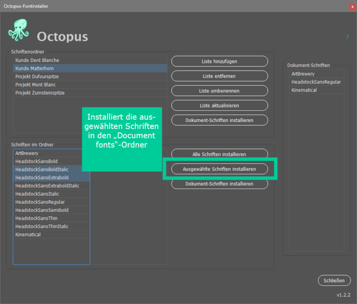Screen dimensions: 357x304
Task: Select ArtBrewery in Schriften im Ordner list
Action: pyautogui.click(x=48, y=153)
